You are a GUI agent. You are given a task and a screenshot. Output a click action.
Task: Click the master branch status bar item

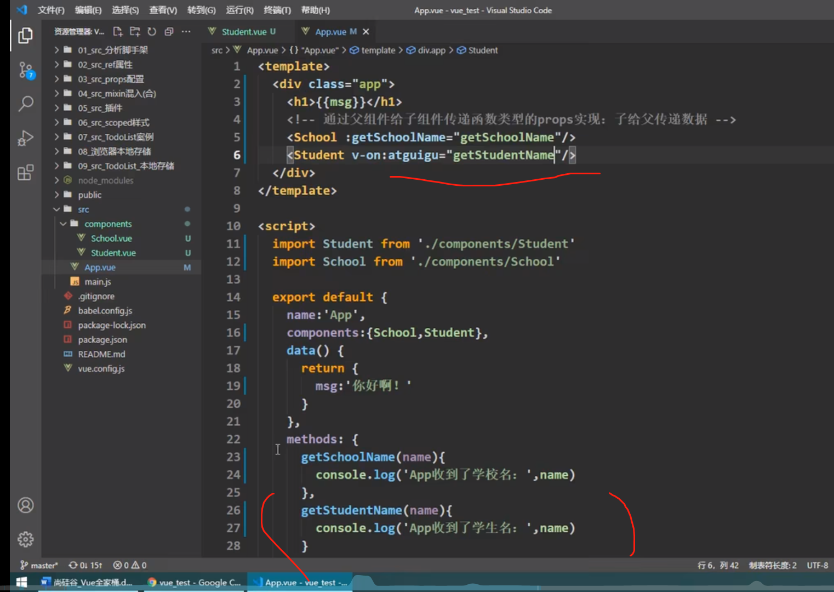(x=39, y=565)
